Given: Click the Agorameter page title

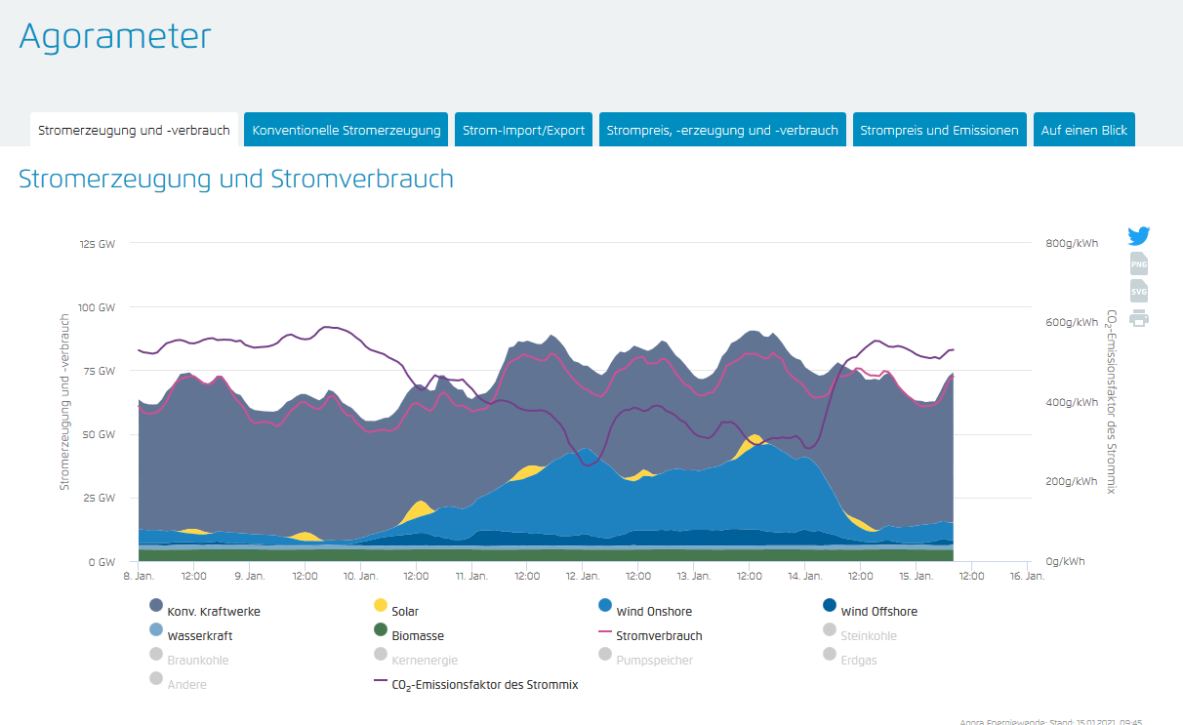Looking at the screenshot, I should (115, 36).
